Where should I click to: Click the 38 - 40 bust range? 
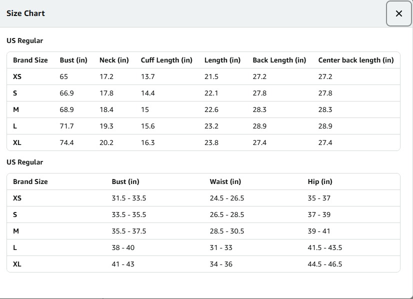point(123,247)
